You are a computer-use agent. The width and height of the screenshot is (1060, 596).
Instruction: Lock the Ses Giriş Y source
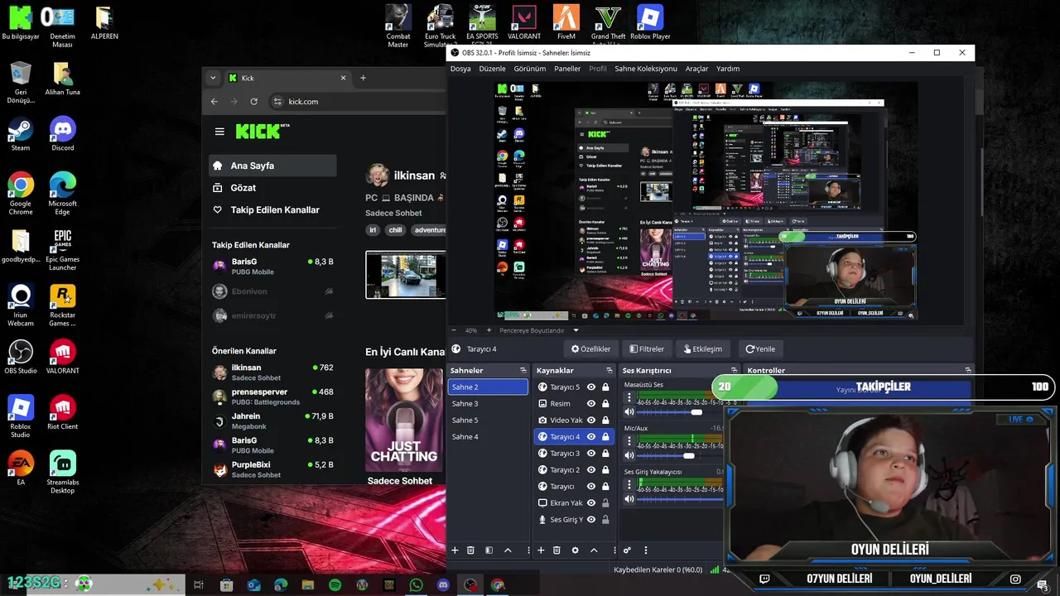point(605,519)
